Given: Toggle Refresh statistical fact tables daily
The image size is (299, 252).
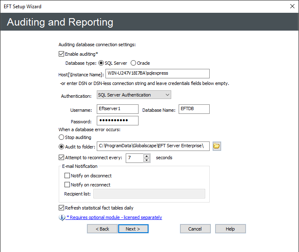Looking at the screenshot, I should point(62,208).
